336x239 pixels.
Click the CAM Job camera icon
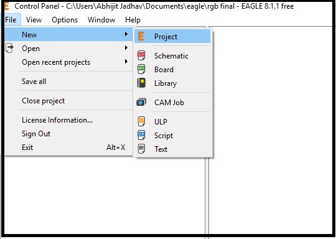141,102
